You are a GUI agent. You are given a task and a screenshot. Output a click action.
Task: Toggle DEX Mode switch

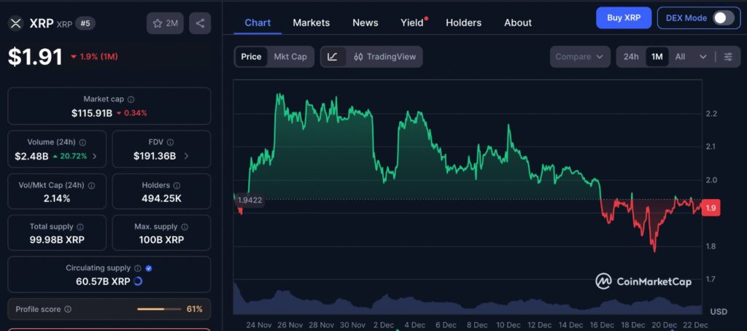723,18
